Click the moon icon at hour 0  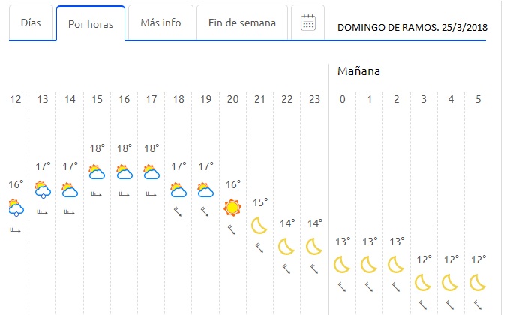pyautogui.click(x=342, y=265)
